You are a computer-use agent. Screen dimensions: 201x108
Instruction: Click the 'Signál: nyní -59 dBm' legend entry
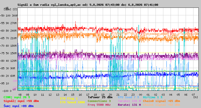21,101
